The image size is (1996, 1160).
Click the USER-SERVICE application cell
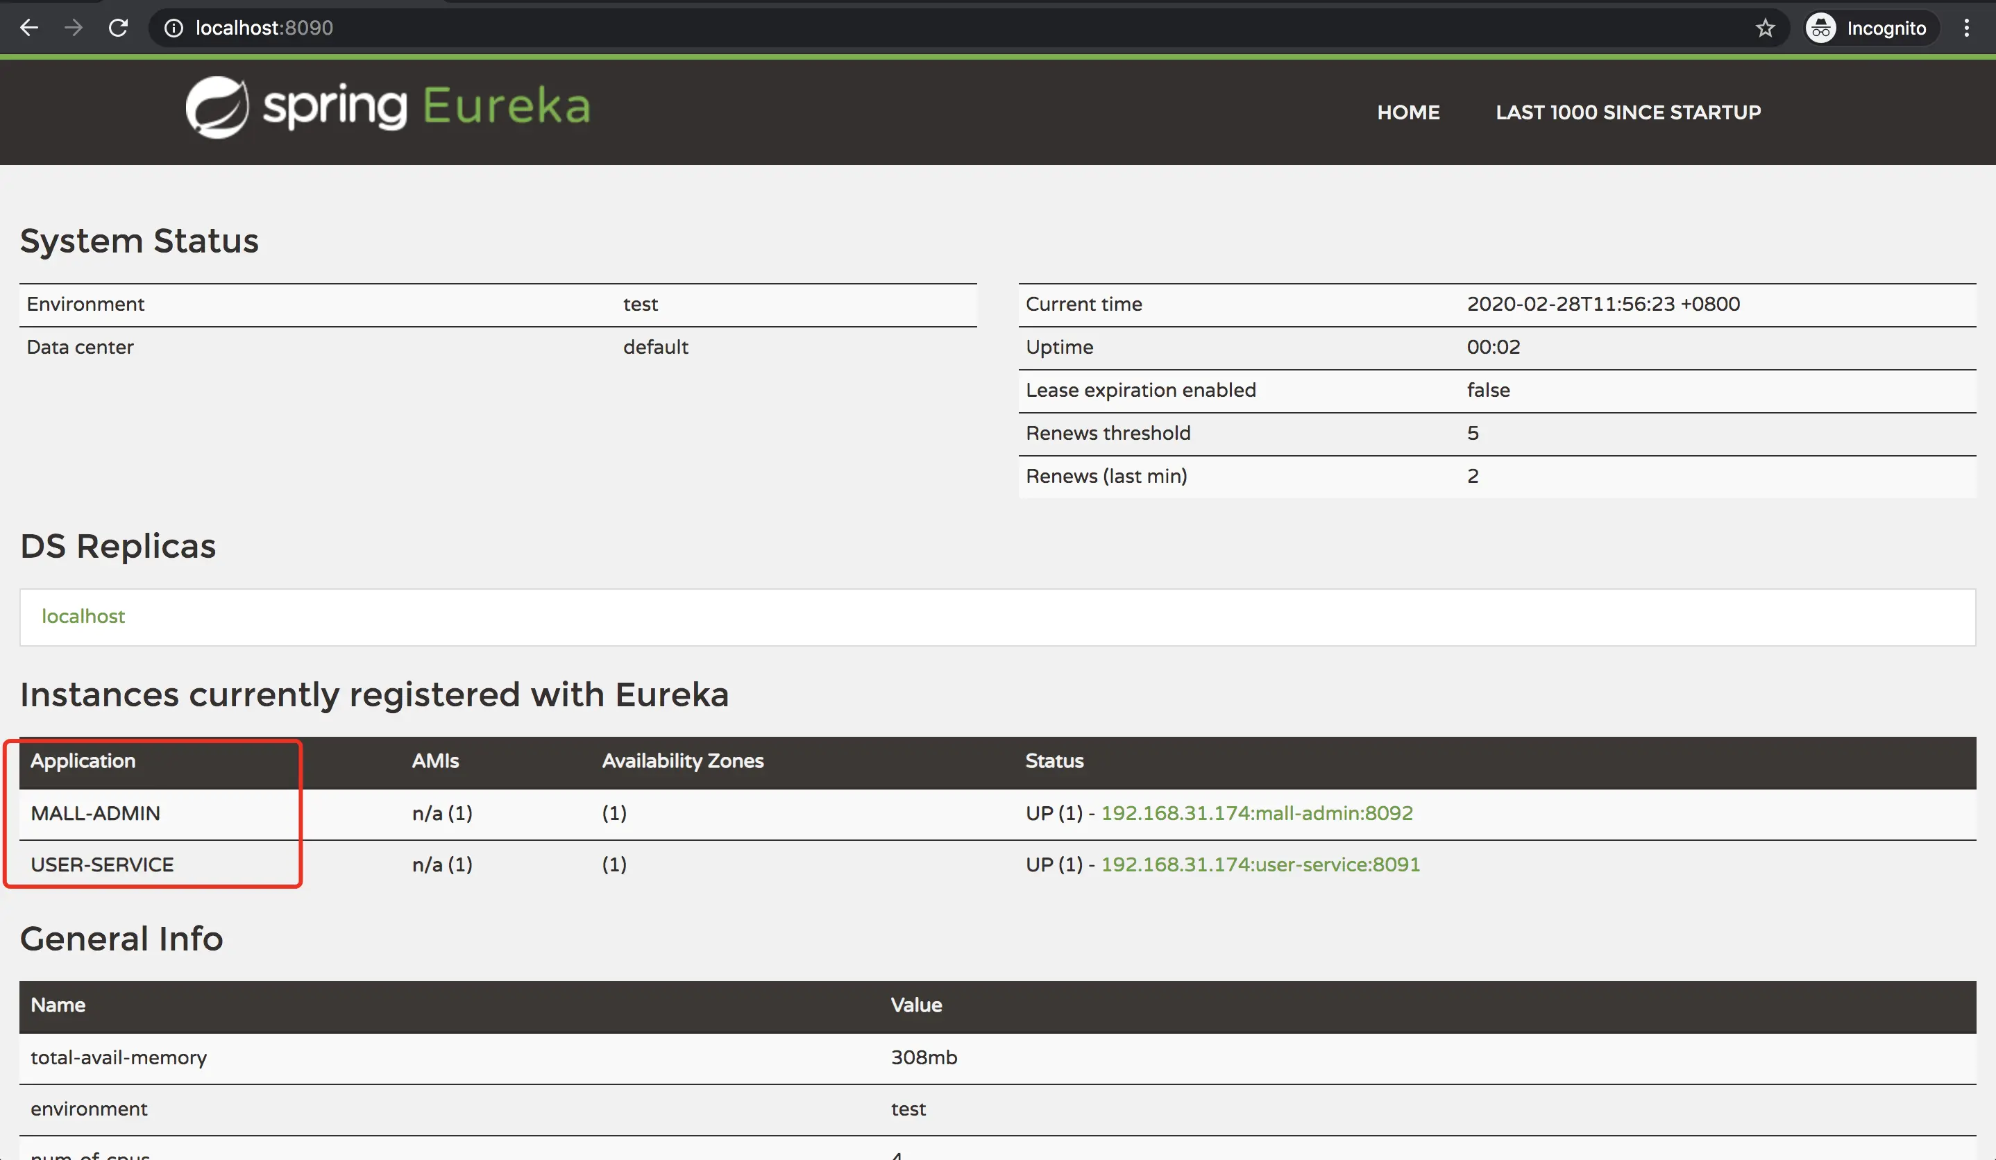[x=102, y=864]
